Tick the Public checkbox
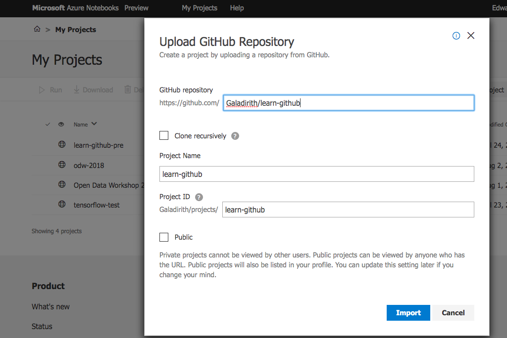The image size is (507, 338). [x=164, y=237]
